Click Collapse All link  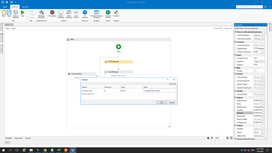point(228,28)
